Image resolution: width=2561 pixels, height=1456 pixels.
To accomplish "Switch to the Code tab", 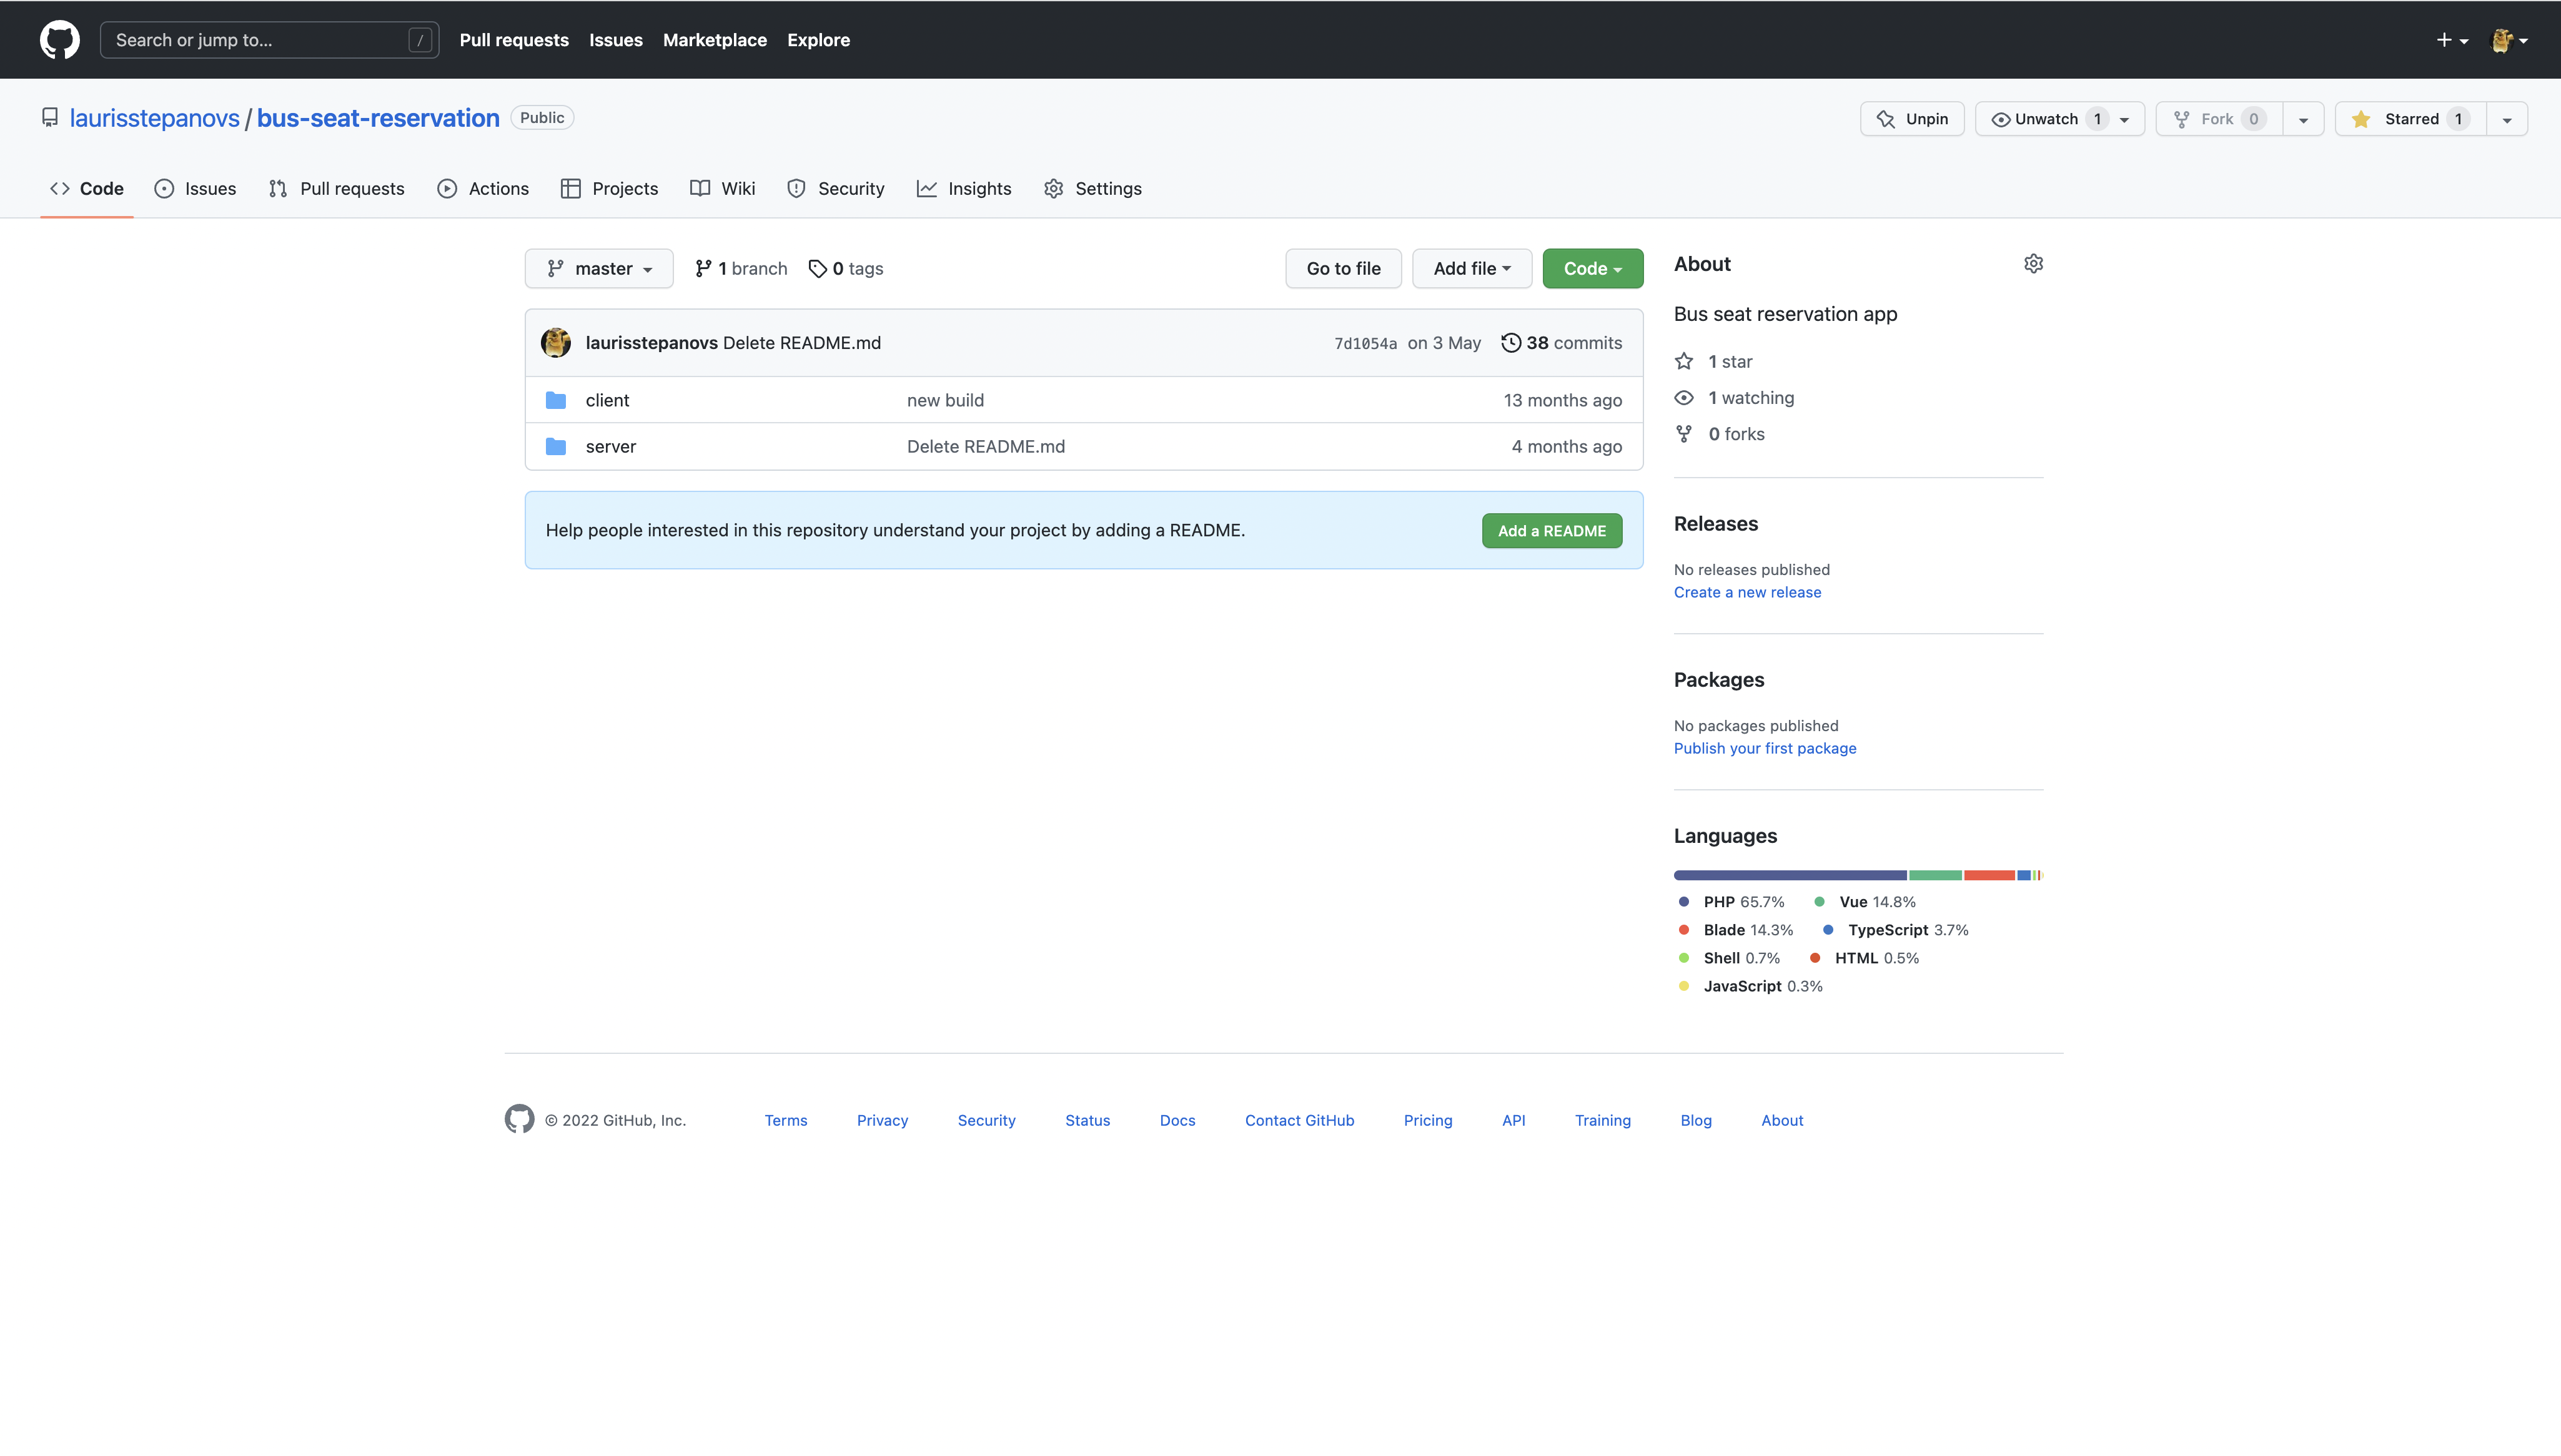I will click(x=87, y=188).
